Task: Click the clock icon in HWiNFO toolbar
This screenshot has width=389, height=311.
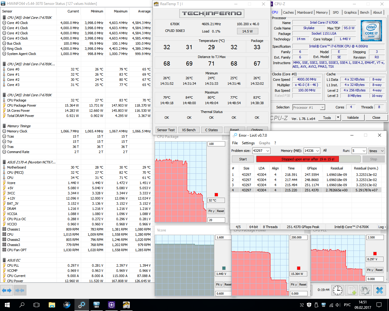Action: (338, 290)
